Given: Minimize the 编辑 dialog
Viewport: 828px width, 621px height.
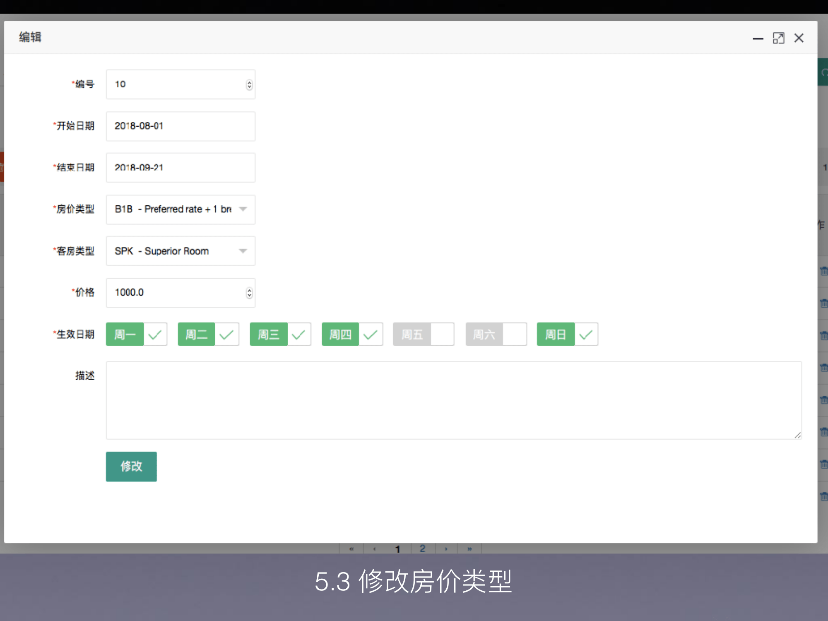Looking at the screenshot, I should tap(757, 39).
